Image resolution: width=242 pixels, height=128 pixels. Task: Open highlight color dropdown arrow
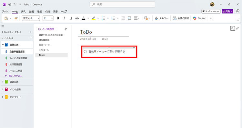tap(98, 18)
